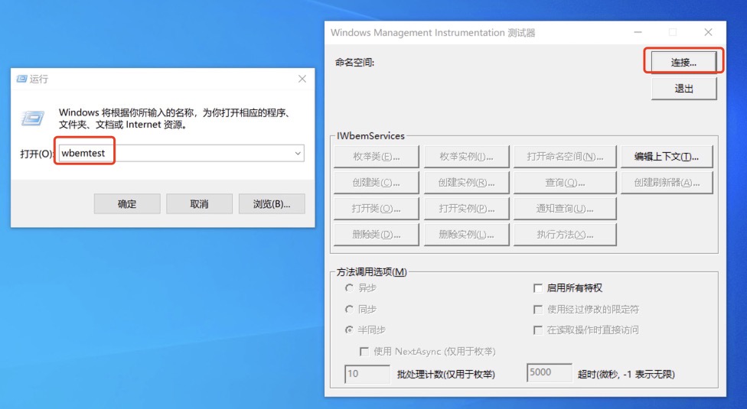Minimize the WMI 测试器 window
This screenshot has height=409, width=747.
click(638, 32)
